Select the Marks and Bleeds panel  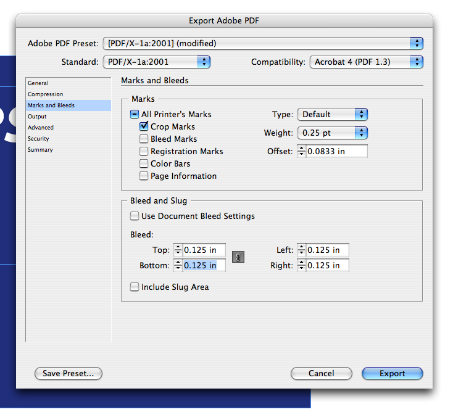tap(69, 105)
